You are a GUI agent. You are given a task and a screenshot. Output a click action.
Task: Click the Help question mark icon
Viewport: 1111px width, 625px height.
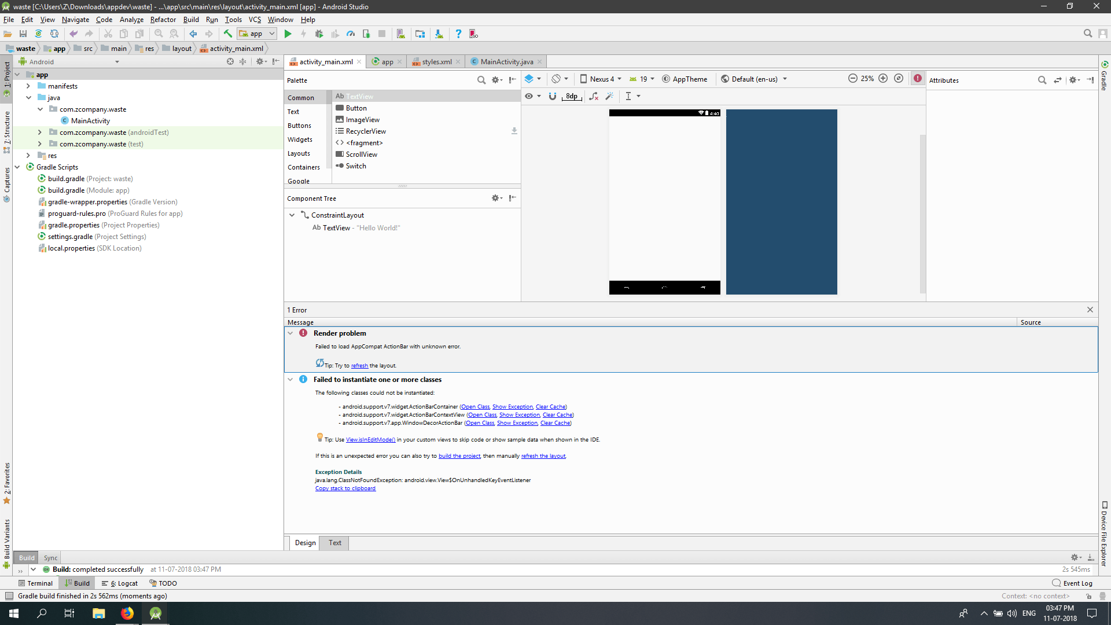coord(458,34)
